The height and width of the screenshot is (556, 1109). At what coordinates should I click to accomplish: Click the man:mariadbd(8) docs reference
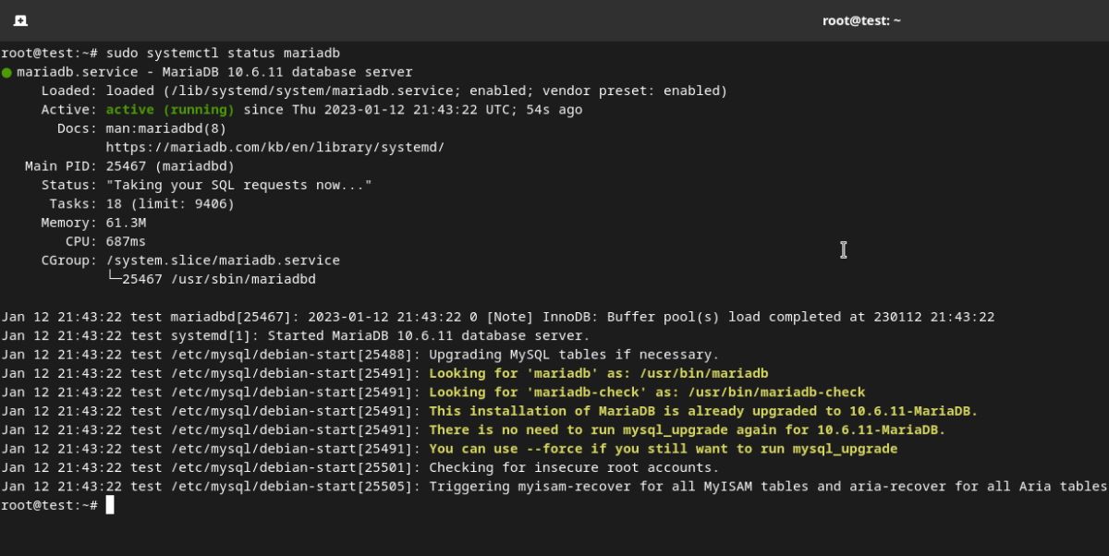pos(165,128)
